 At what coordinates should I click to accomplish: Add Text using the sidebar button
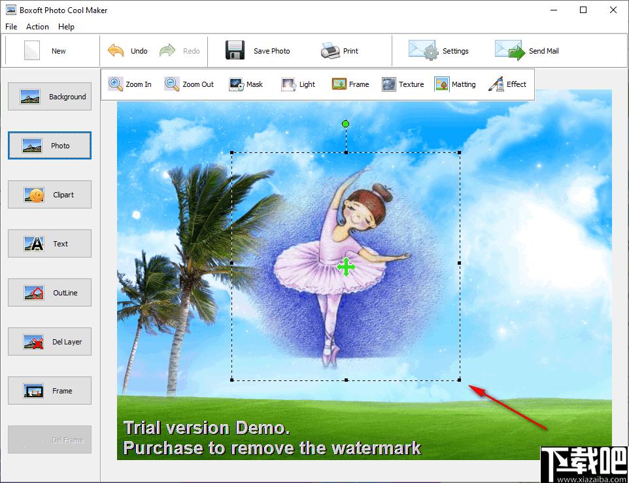point(50,244)
